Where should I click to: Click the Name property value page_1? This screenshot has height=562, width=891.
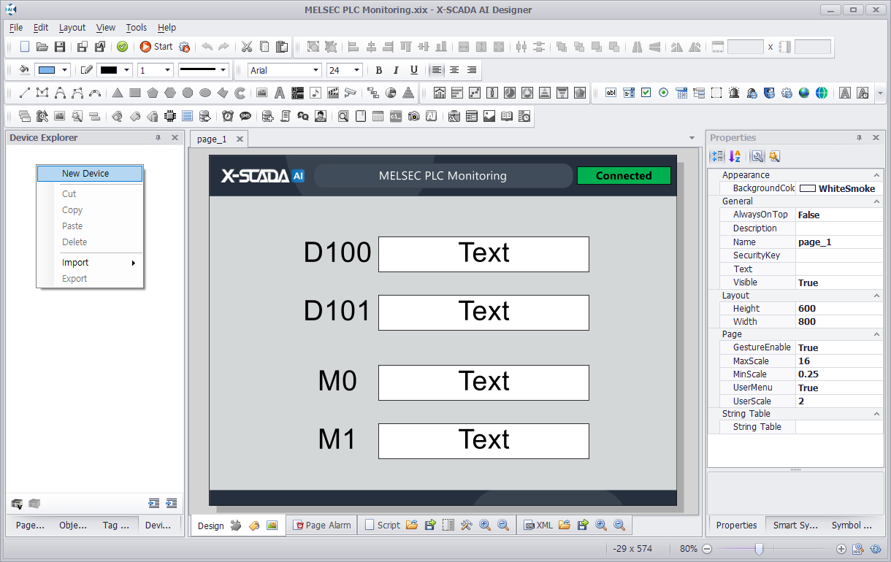[839, 242]
